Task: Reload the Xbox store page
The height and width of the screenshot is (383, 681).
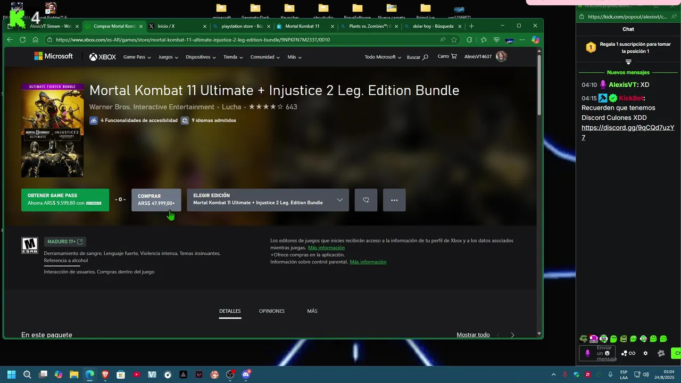Action: click(22, 40)
